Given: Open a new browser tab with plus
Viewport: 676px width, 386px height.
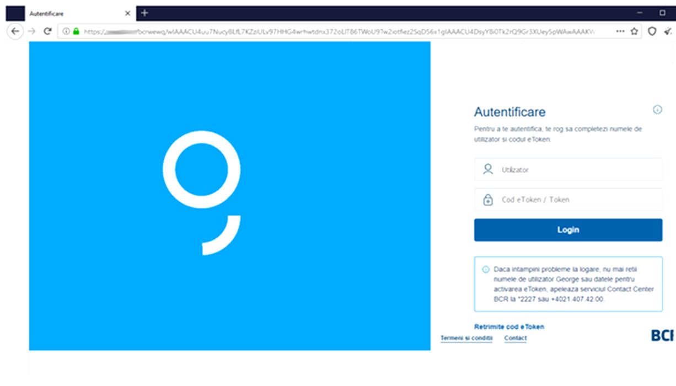Looking at the screenshot, I should (x=145, y=13).
